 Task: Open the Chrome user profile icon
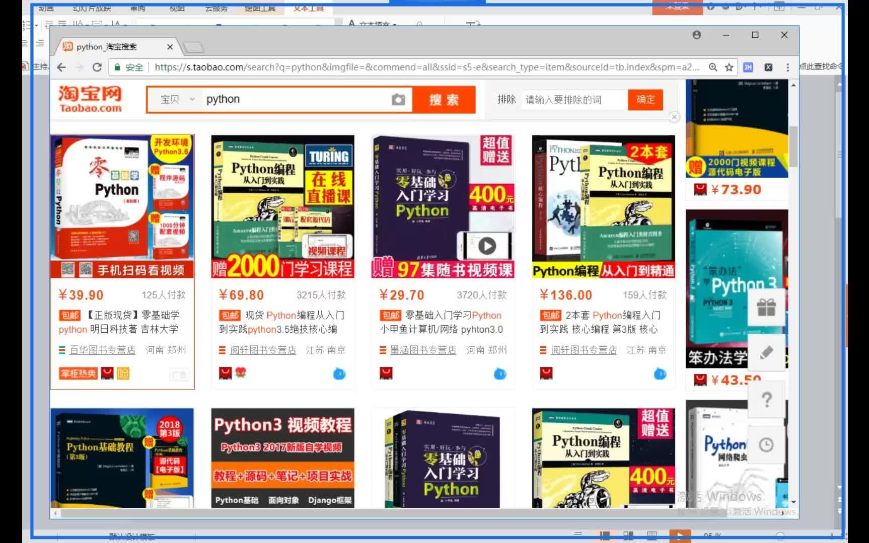[697, 35]
